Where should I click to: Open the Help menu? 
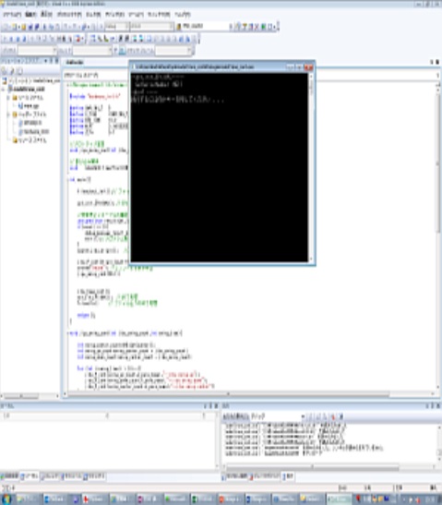click(183, 14)
